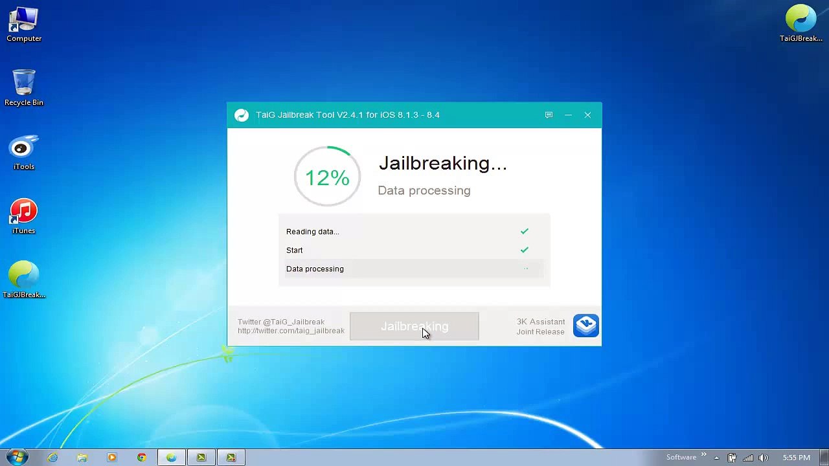Select the Data processing step row
829x466 pixels.
[x=414, y=269]
